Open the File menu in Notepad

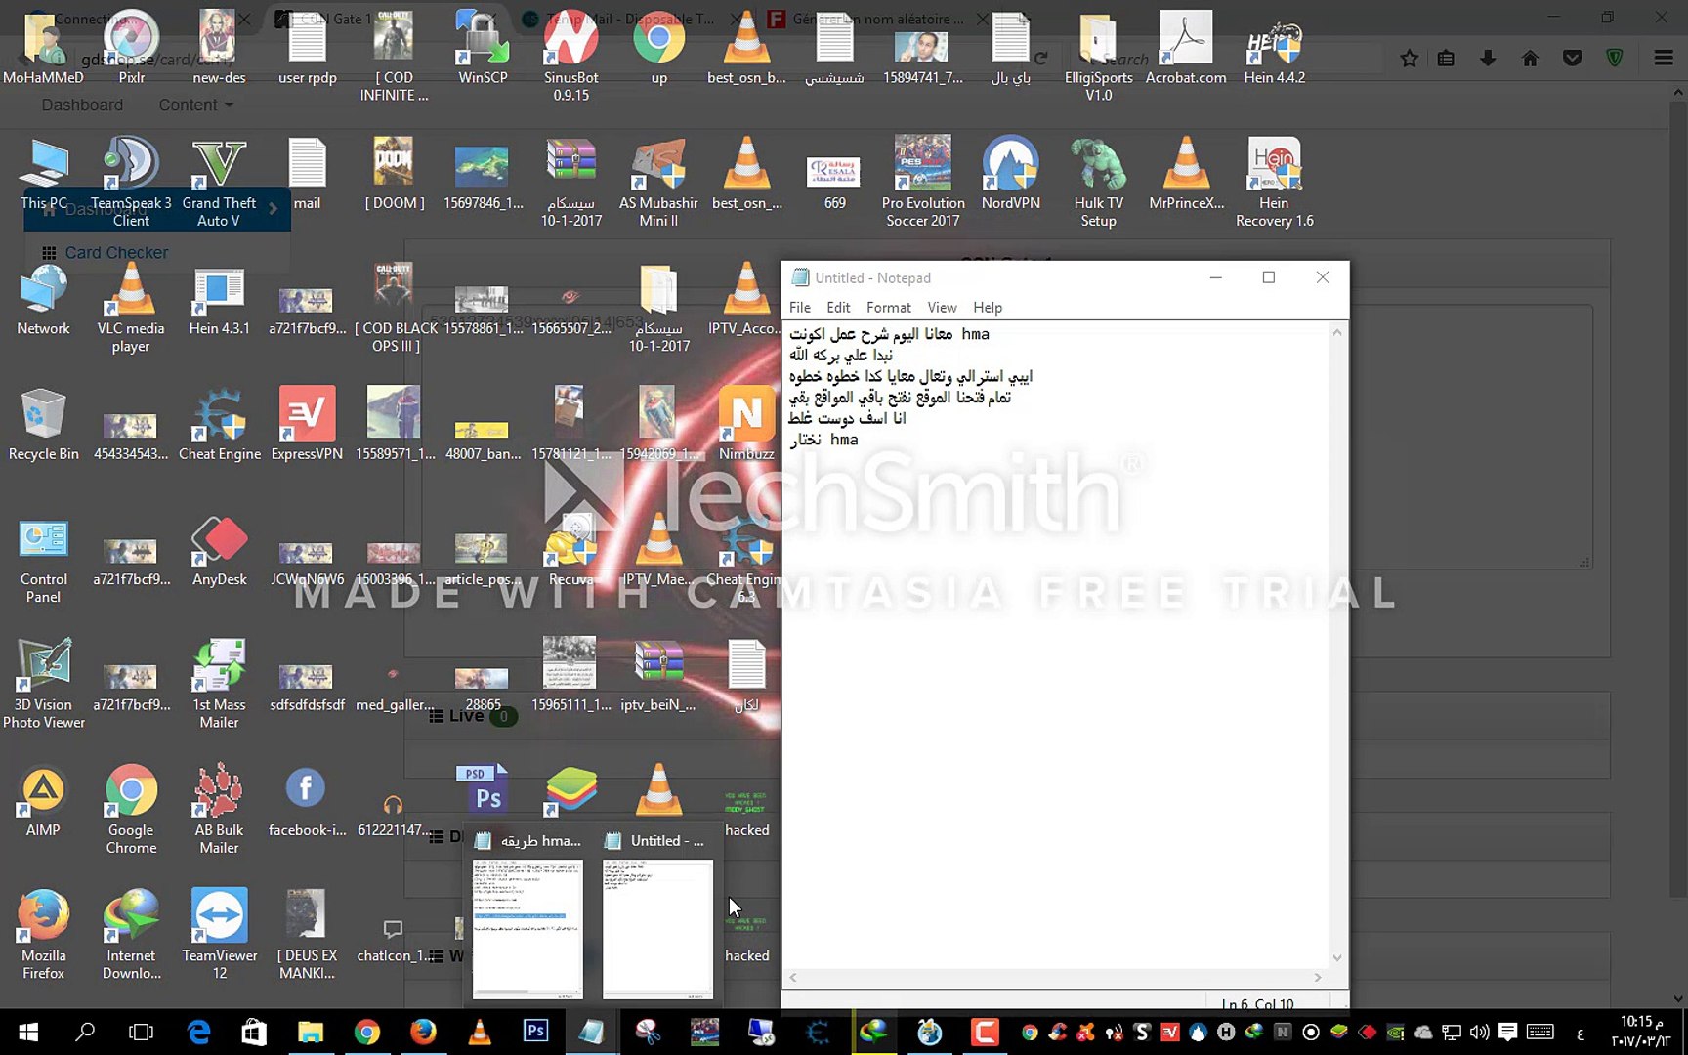click(x=800, y=307)
